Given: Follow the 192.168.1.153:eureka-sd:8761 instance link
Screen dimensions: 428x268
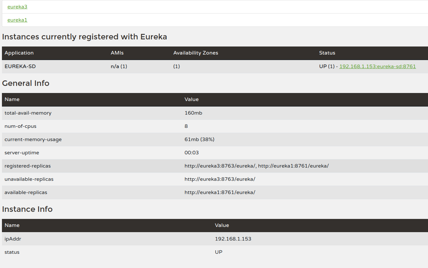Looking at the screenshot, I should tap(378, 66).
